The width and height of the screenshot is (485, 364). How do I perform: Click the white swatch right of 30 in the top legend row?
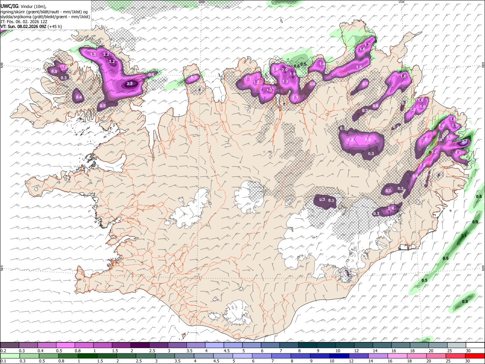point(476,345)
